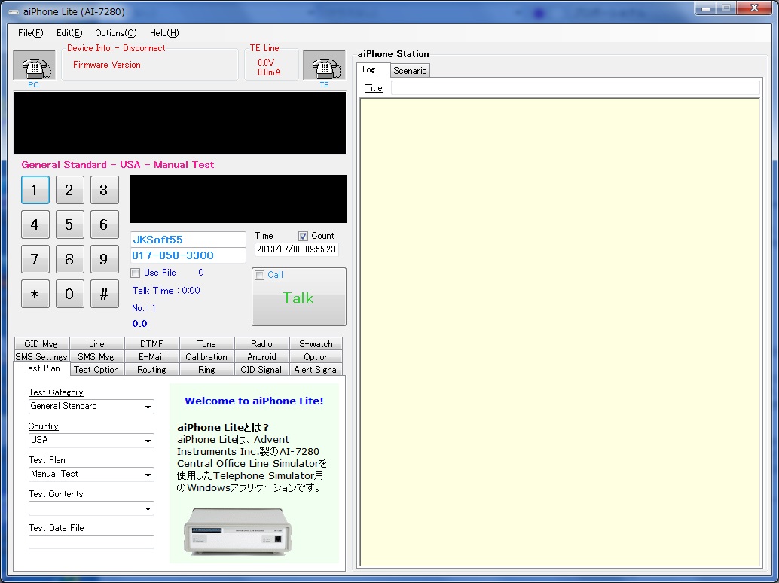Open the Options menu
The width and height of the screenshot is (779, 583).
point(116,33)
